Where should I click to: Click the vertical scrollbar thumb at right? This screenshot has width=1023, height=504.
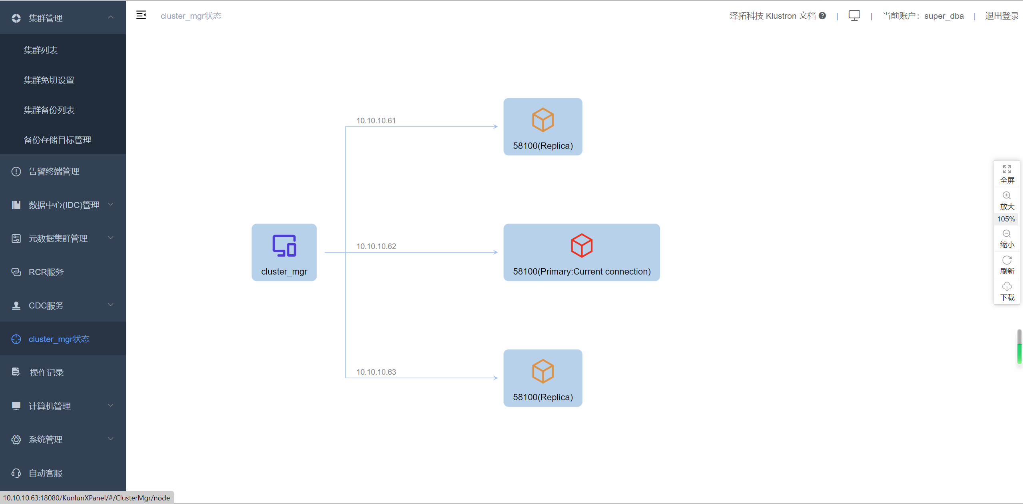1019,346
